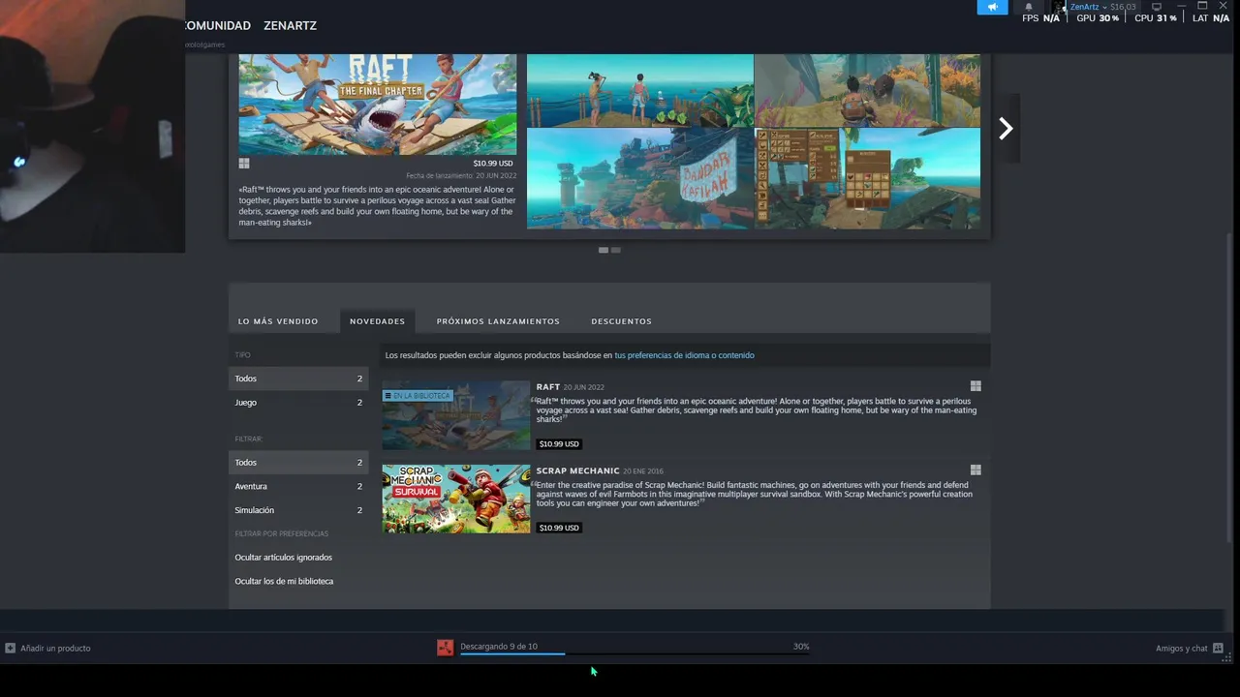
Task: Switch to PRÓXIMOS LANZAMIENTOS tab
Action: pyautogui.click(x=498, y=321)
